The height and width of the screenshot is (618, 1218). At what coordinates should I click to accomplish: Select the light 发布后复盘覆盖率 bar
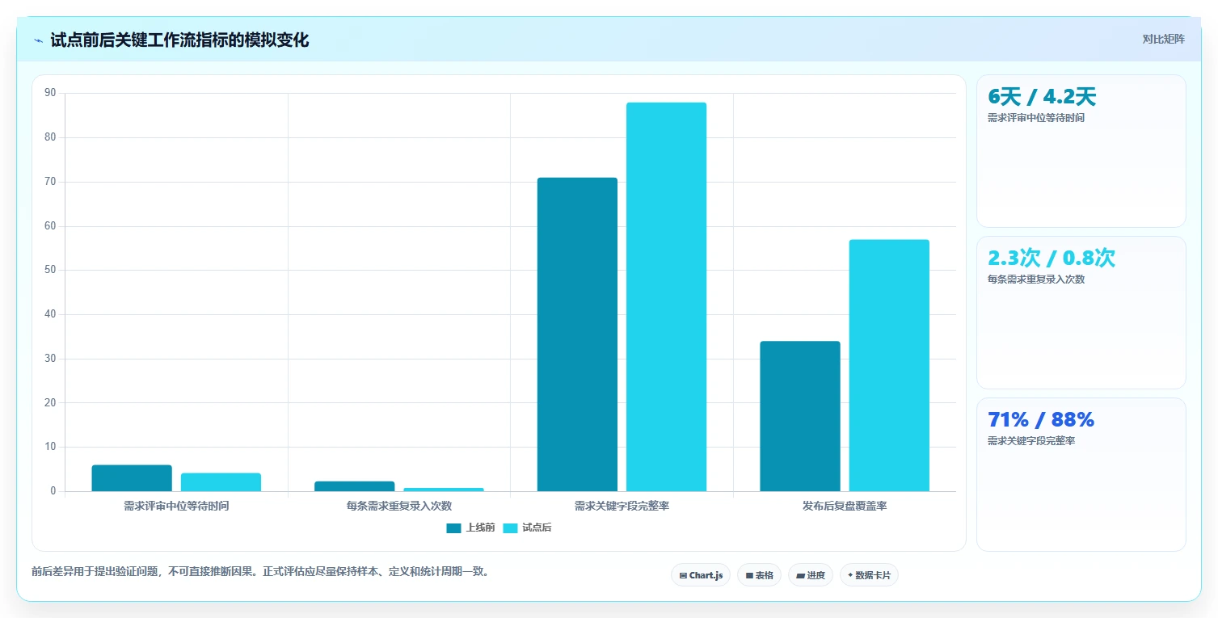click(x=889, y=365)
